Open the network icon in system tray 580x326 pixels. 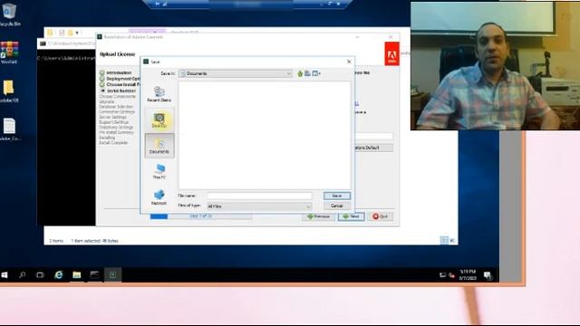pos(442,275)
